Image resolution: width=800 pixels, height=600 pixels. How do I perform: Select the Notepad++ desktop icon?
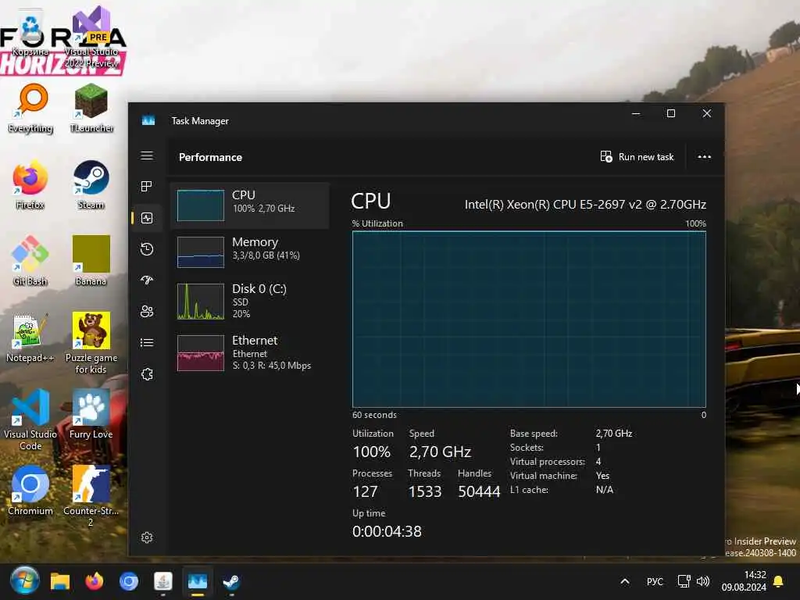point(30,337)
